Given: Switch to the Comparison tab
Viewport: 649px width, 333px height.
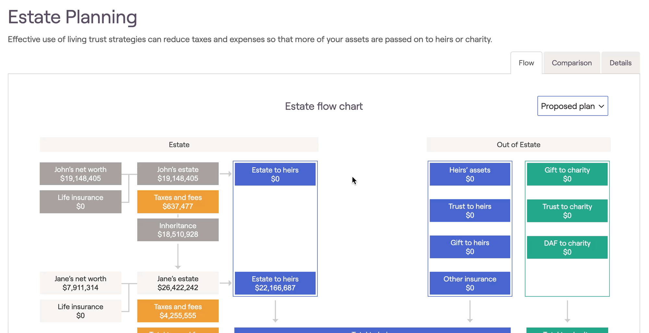Looking at the screenshot, I should coord(571,63).
